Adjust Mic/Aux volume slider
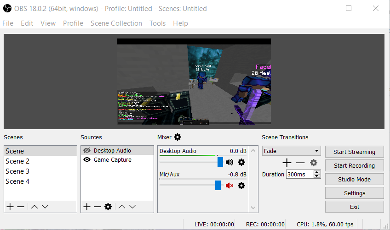Screen dimensions: 390x230 pyautogui.click(x=218, y=186)
